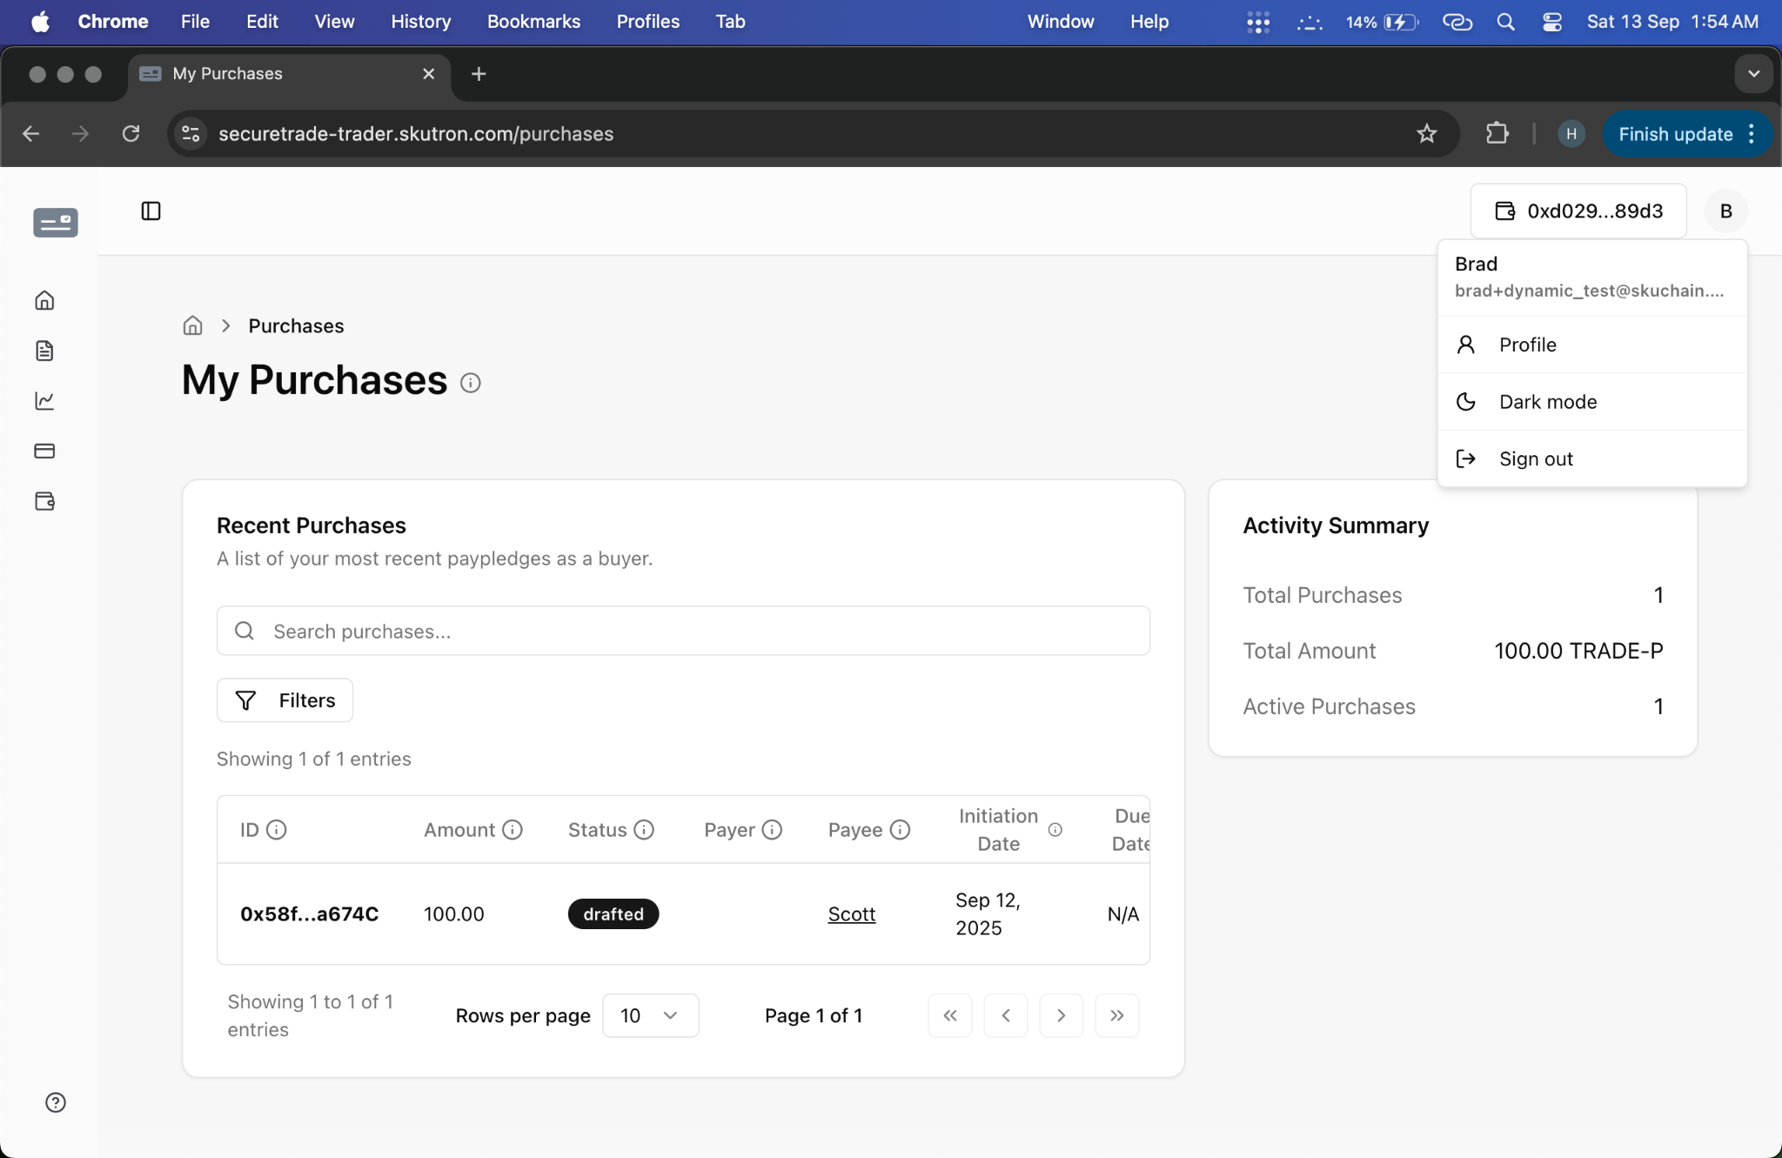Open macOS Spotlight search icon
The image size is (1782, 1158).
1505,22
